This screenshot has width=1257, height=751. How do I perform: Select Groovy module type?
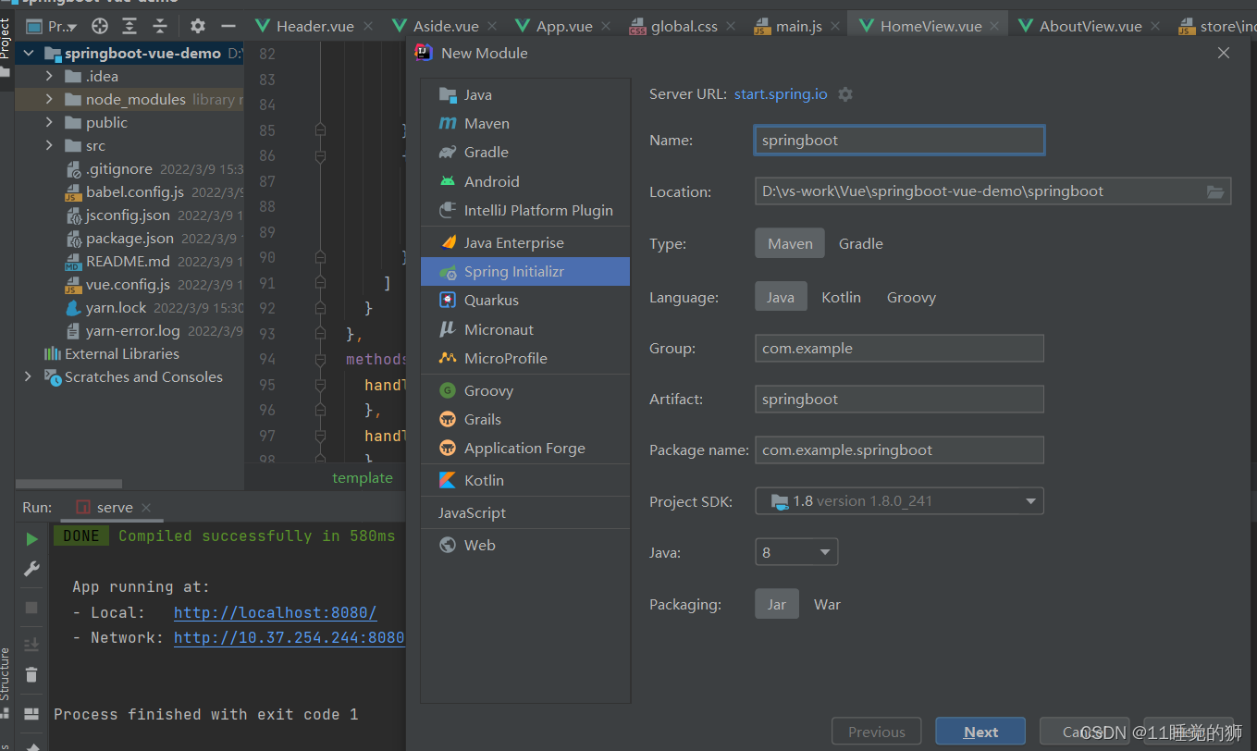click(524, 390)
